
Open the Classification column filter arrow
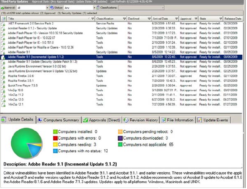click(124, 19)
